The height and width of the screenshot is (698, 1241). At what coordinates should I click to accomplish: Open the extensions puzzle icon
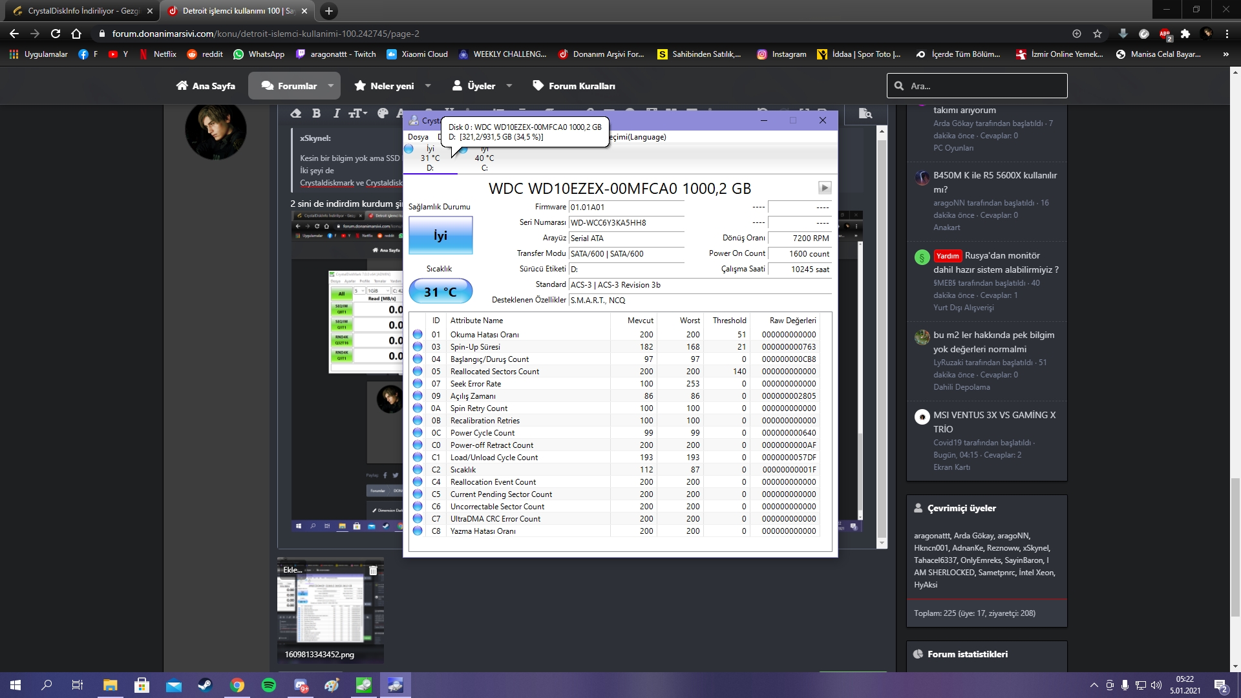pos(1185,34)
